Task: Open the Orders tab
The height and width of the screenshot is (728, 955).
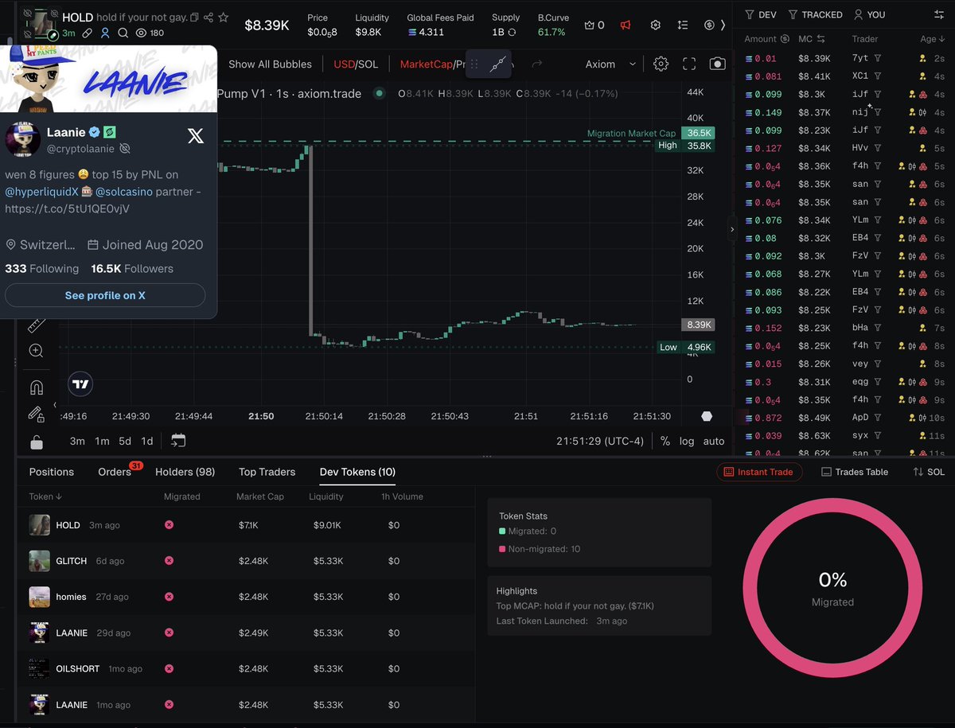Action: [x=115, y=472]
